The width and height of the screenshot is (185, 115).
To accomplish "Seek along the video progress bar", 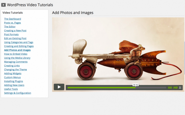I will point(117,88).
